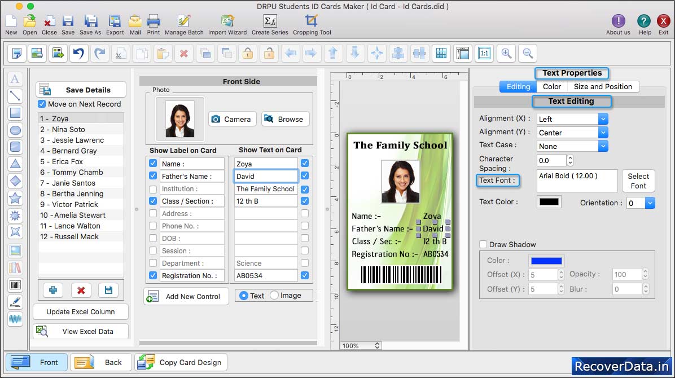
Task: Click the Print icon
Action: 154,25
